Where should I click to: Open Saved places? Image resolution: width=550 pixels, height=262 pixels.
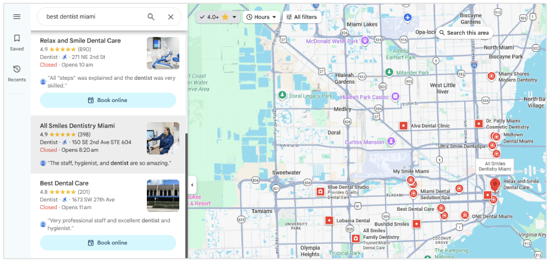(17, 43)
